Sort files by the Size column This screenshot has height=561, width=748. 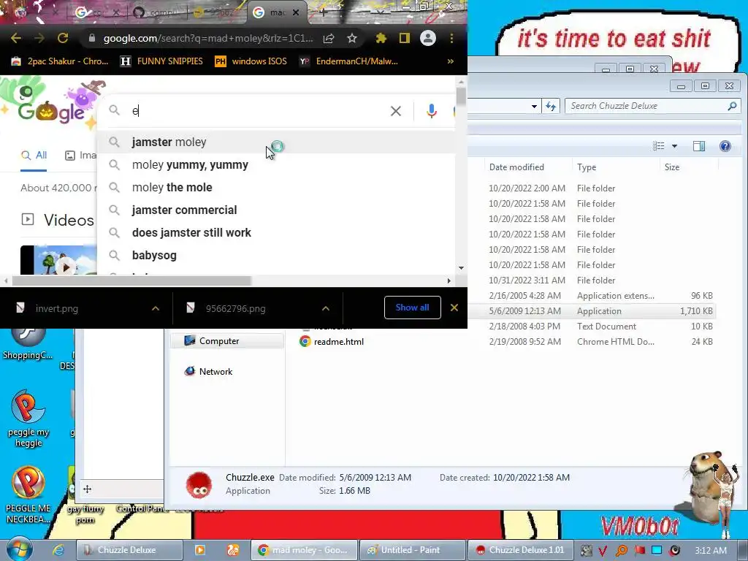[x=689, y=167]
